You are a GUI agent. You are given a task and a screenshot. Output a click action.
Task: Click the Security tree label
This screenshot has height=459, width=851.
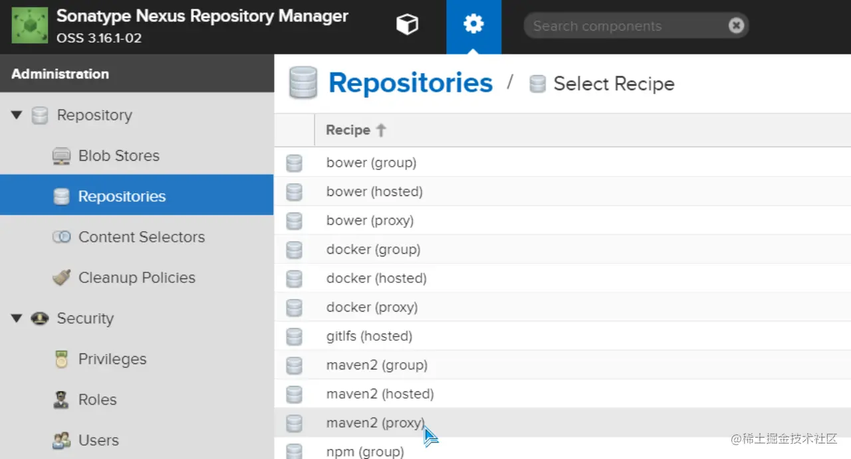(85, 319)
